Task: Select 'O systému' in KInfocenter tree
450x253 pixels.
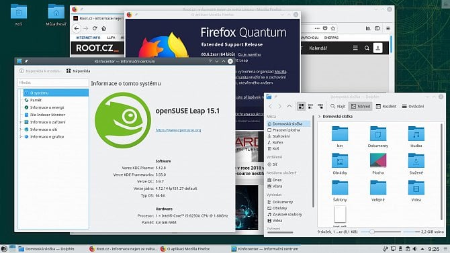Action: [56, 93]
